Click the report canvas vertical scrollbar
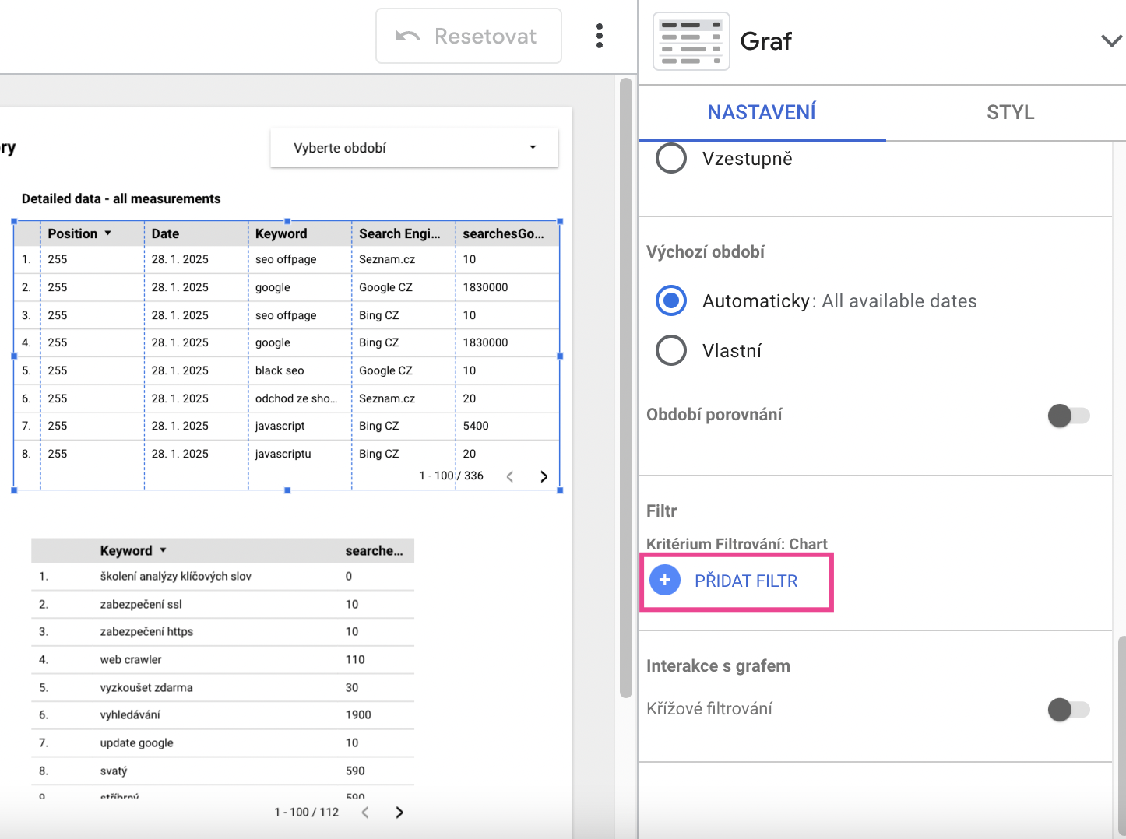 [x=625, y=388]
